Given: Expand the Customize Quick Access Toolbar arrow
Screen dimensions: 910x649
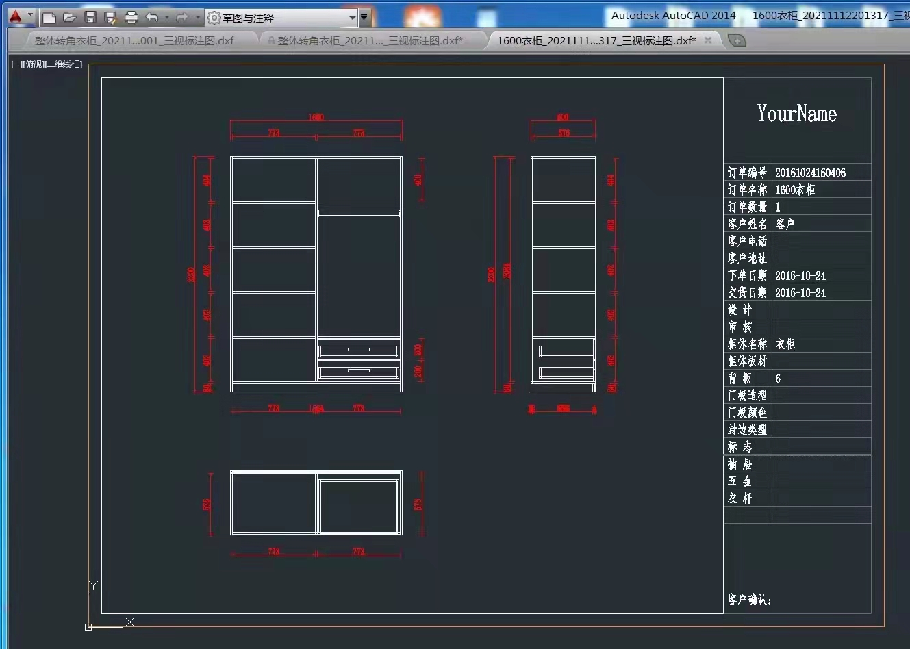Looking at the screenshot, I should click(364, 18).
